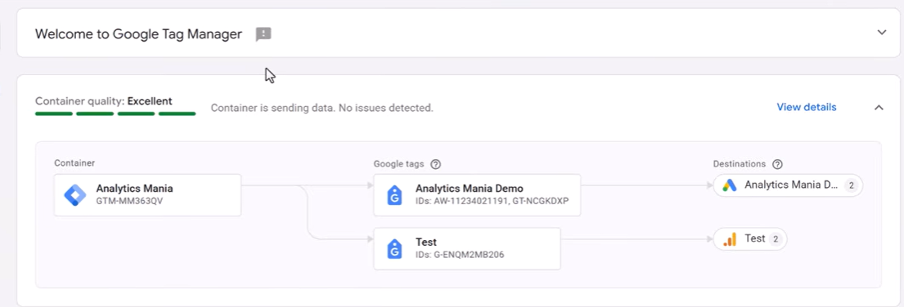Open the Analytics Mania container card
The width and height of the screenshot is (904, 307).
[147, 195]
